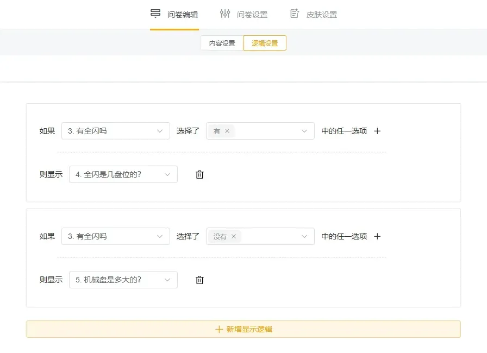Open the first rule's 如果 question dropdown

pyautogui.click(x=115, y=131)
